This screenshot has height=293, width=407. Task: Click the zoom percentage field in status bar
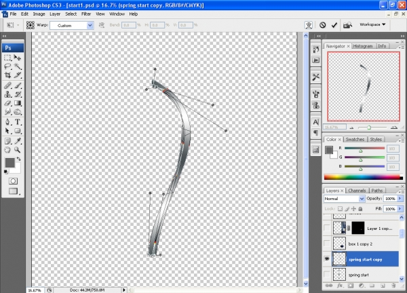pyautogui.click(x=35, y=290)
